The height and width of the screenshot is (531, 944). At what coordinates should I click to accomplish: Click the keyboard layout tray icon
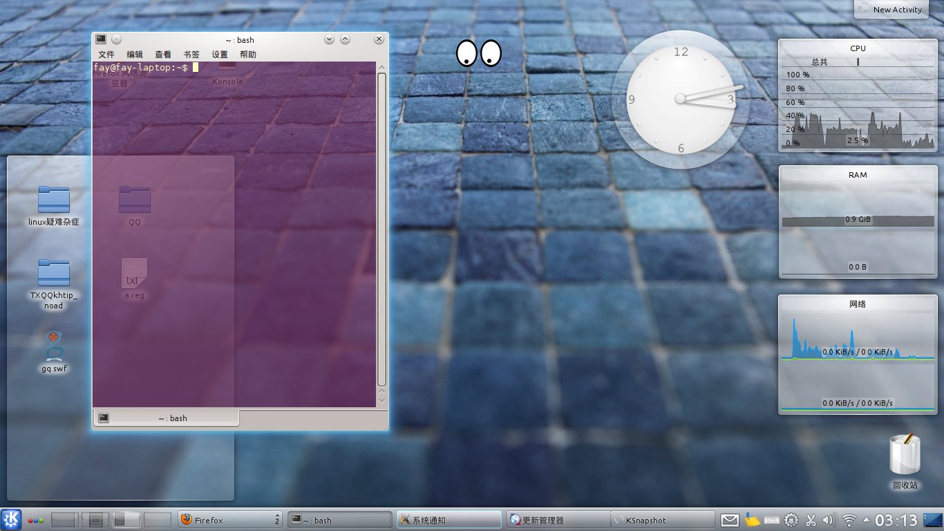pos(773,520)
